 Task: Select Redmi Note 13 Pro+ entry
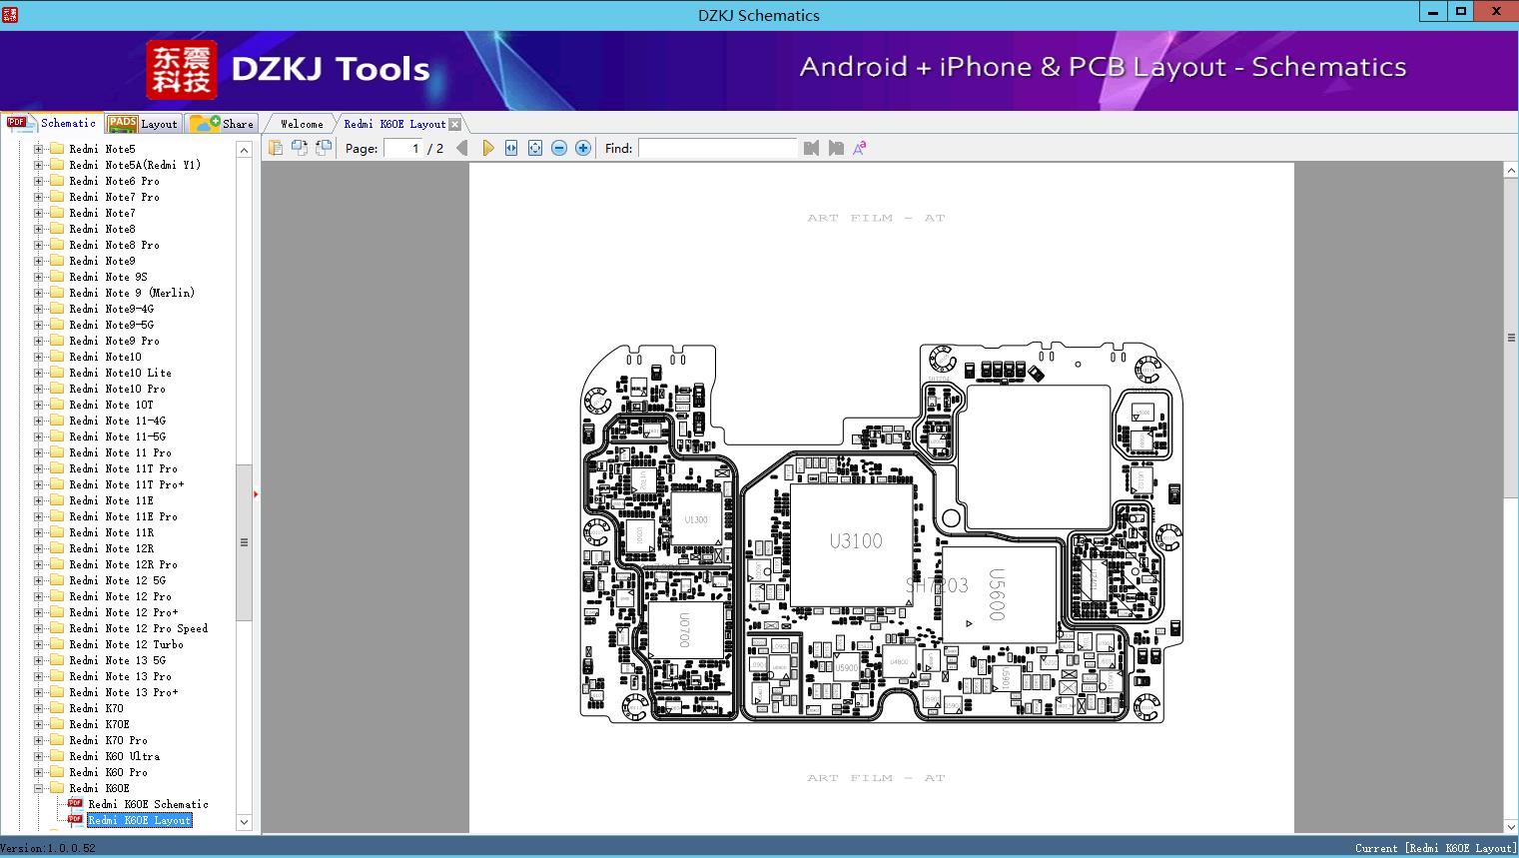coord(124,692)
